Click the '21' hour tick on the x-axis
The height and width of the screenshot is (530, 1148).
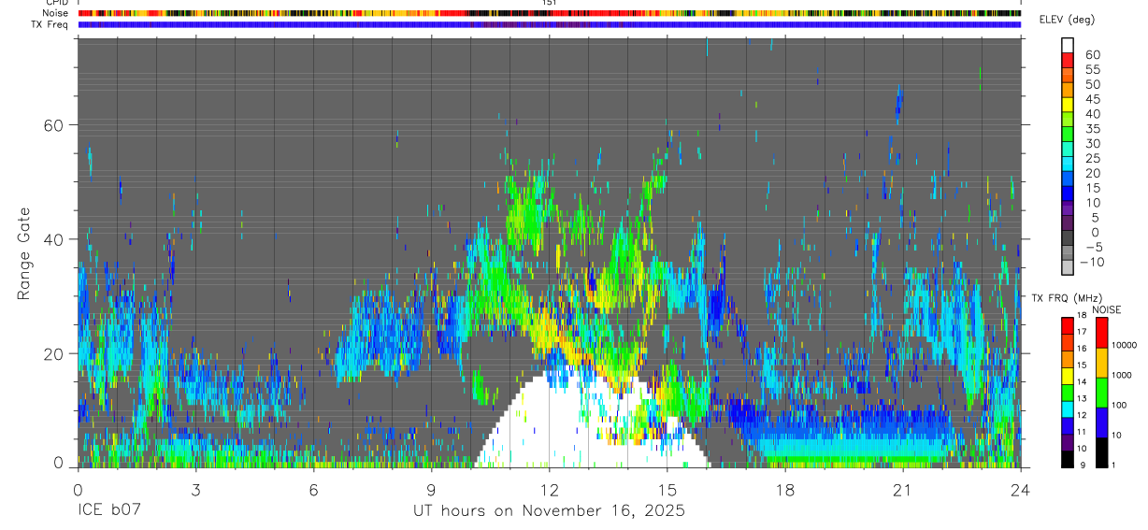903,489
